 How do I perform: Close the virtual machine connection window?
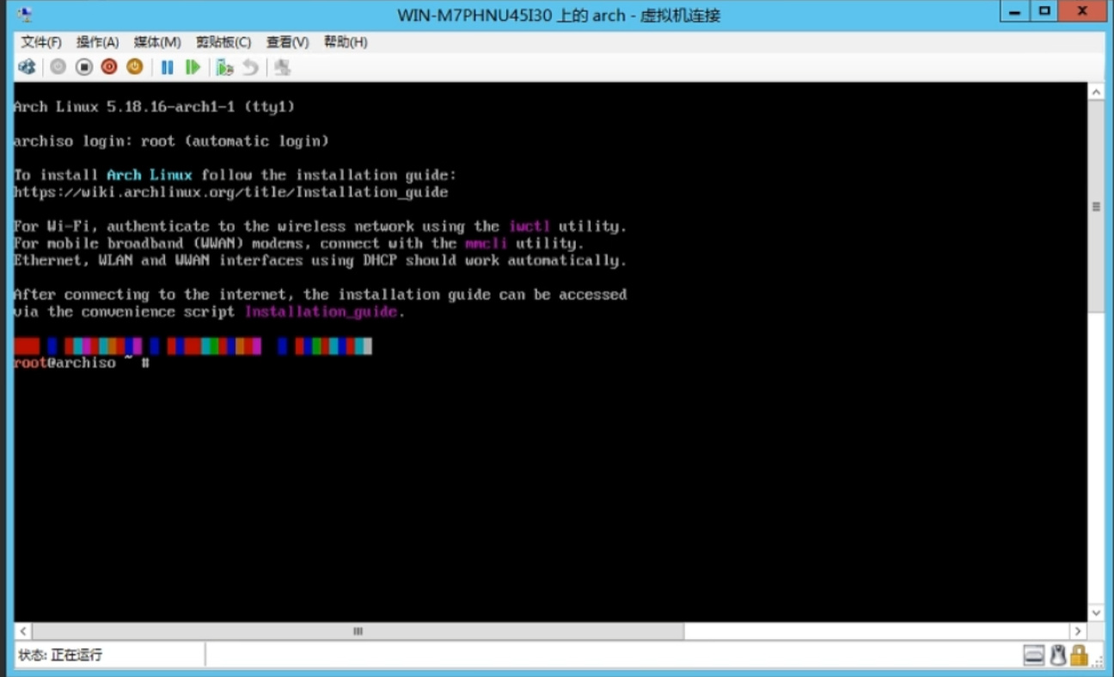point(1082,12)
